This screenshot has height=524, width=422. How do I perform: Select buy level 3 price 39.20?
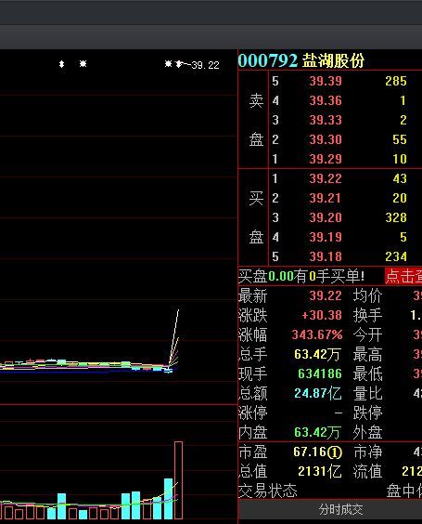click(326, 217)
